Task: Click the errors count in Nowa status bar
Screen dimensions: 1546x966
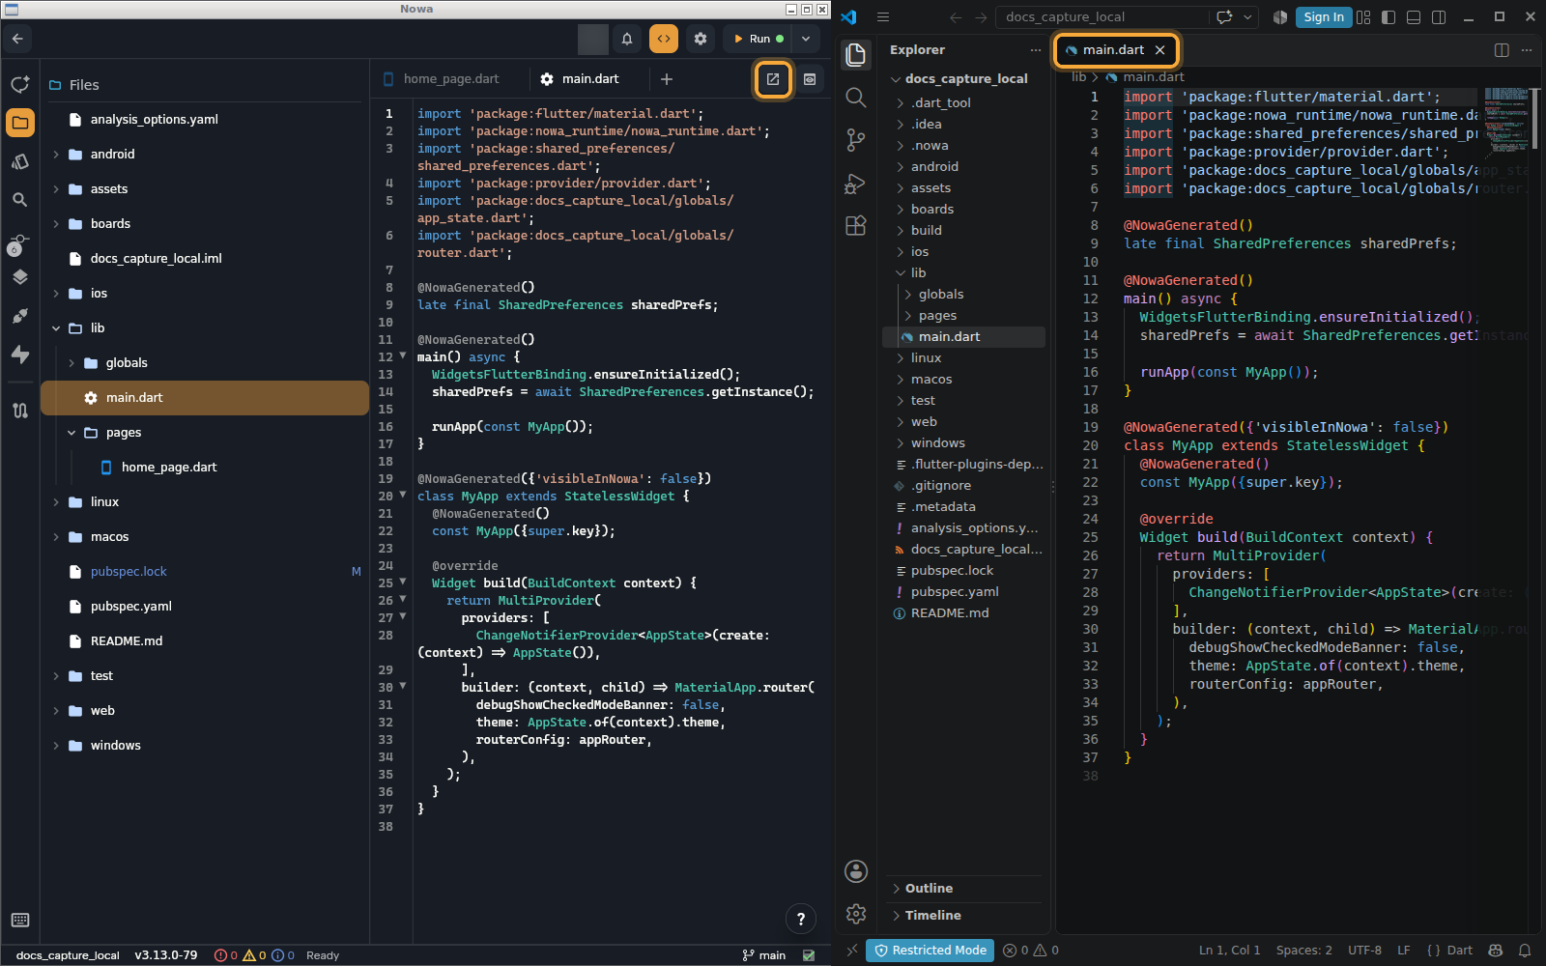Action: [x=226, y=955]
